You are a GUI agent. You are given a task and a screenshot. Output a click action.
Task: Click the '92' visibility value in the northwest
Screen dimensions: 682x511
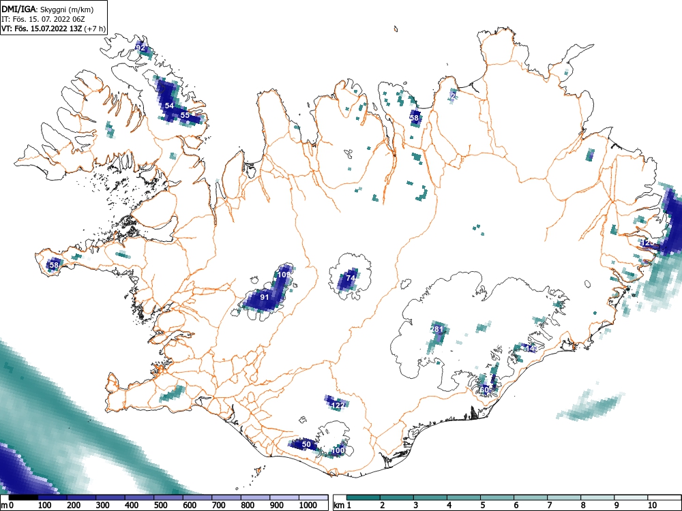[140, 48]
